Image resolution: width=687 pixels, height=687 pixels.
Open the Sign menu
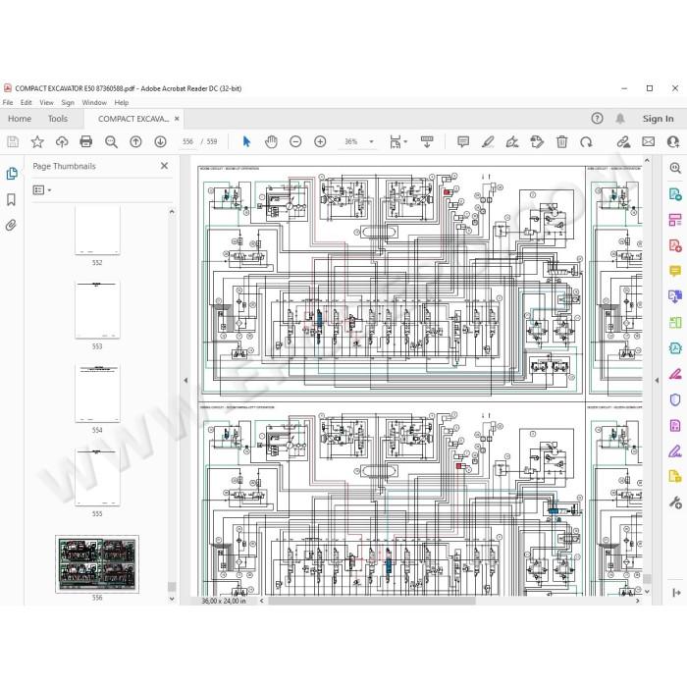click(x=68, y=102)
